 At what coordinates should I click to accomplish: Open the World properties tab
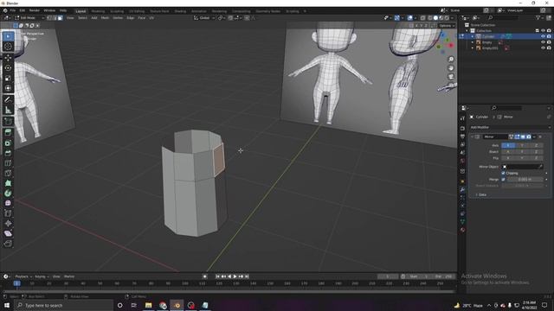point(462,161)
